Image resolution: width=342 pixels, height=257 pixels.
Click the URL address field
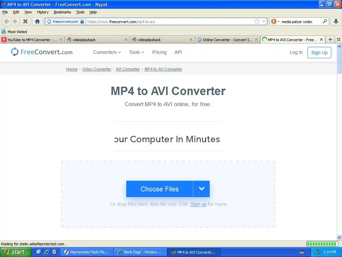(170, 21)
